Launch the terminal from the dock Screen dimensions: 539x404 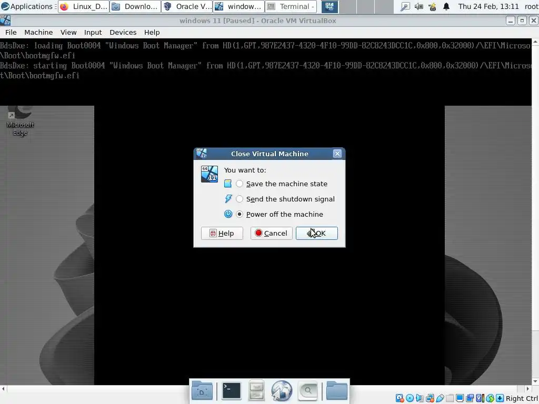click(x=232, y=391)
